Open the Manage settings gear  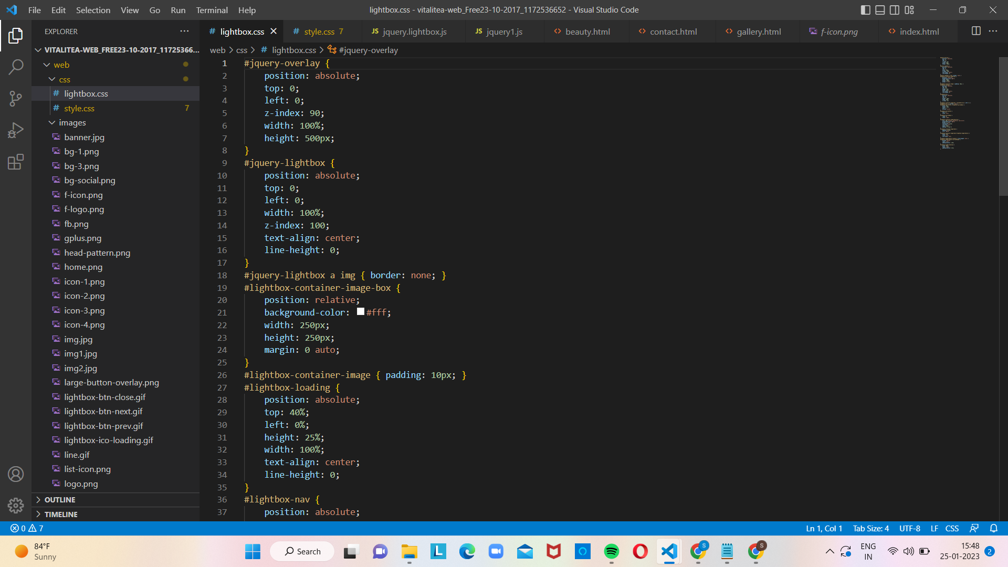pos(16,505)
